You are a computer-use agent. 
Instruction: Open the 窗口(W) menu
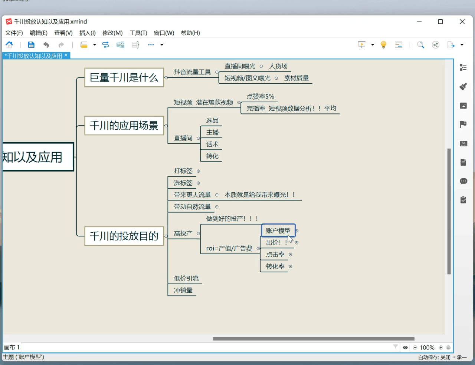pyautogui.click(x=164, y=33)
